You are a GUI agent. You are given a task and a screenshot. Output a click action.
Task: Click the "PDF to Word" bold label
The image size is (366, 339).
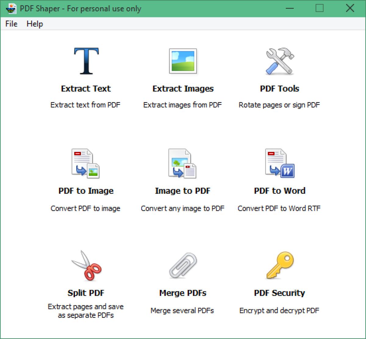pyautogui.click(x=279, y=191)
